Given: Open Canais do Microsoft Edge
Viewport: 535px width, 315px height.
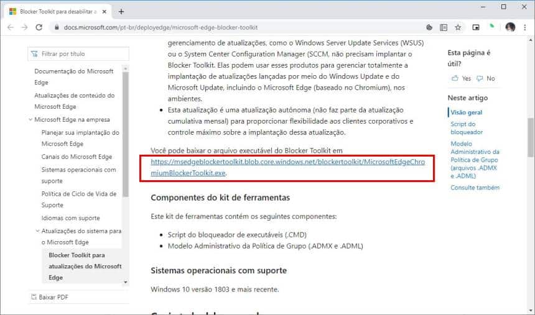Looking at the screenshot, I should pos(77,157).
